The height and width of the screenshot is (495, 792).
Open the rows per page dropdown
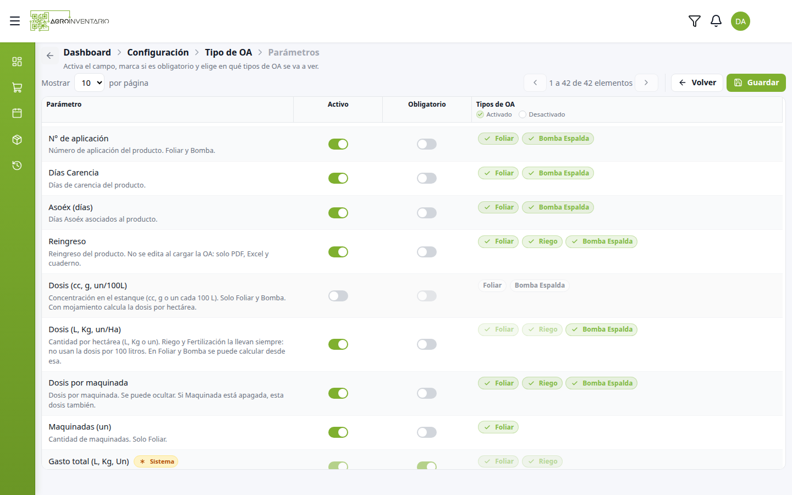click(89, 83)
